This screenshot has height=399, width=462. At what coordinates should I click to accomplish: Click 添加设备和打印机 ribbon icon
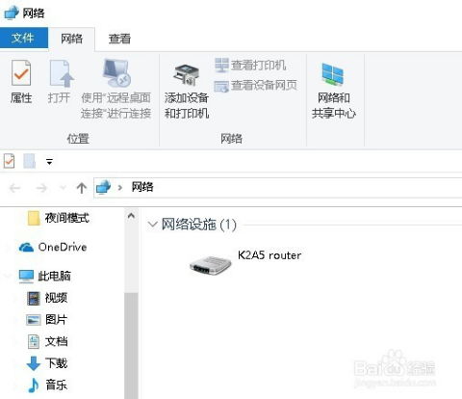tap(187, 92)
